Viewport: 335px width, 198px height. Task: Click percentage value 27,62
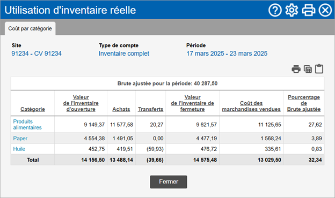pyautogui.click(x=315, y=125)
